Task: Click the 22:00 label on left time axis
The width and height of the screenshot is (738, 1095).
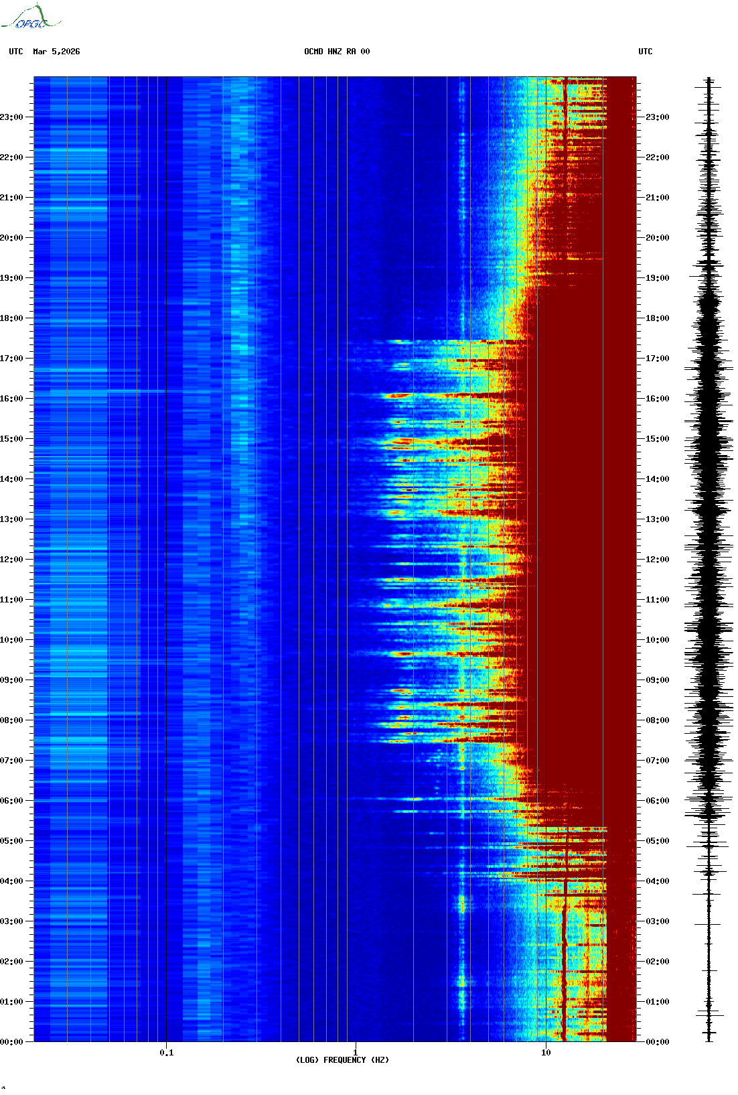Action: [11, 157]
